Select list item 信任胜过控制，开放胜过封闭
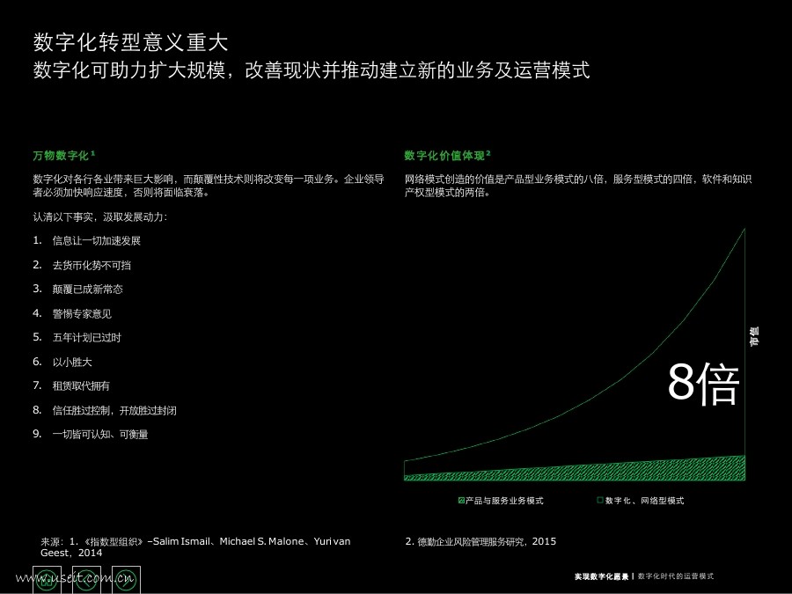Viewport: 792px width, 594px height. tap(114, 410)
